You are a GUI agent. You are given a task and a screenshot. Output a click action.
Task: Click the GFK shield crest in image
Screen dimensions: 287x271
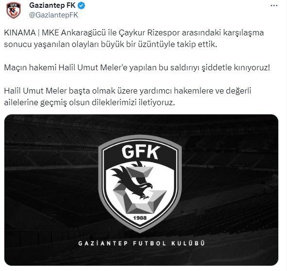pyautogui.click(x=140, y=184)
